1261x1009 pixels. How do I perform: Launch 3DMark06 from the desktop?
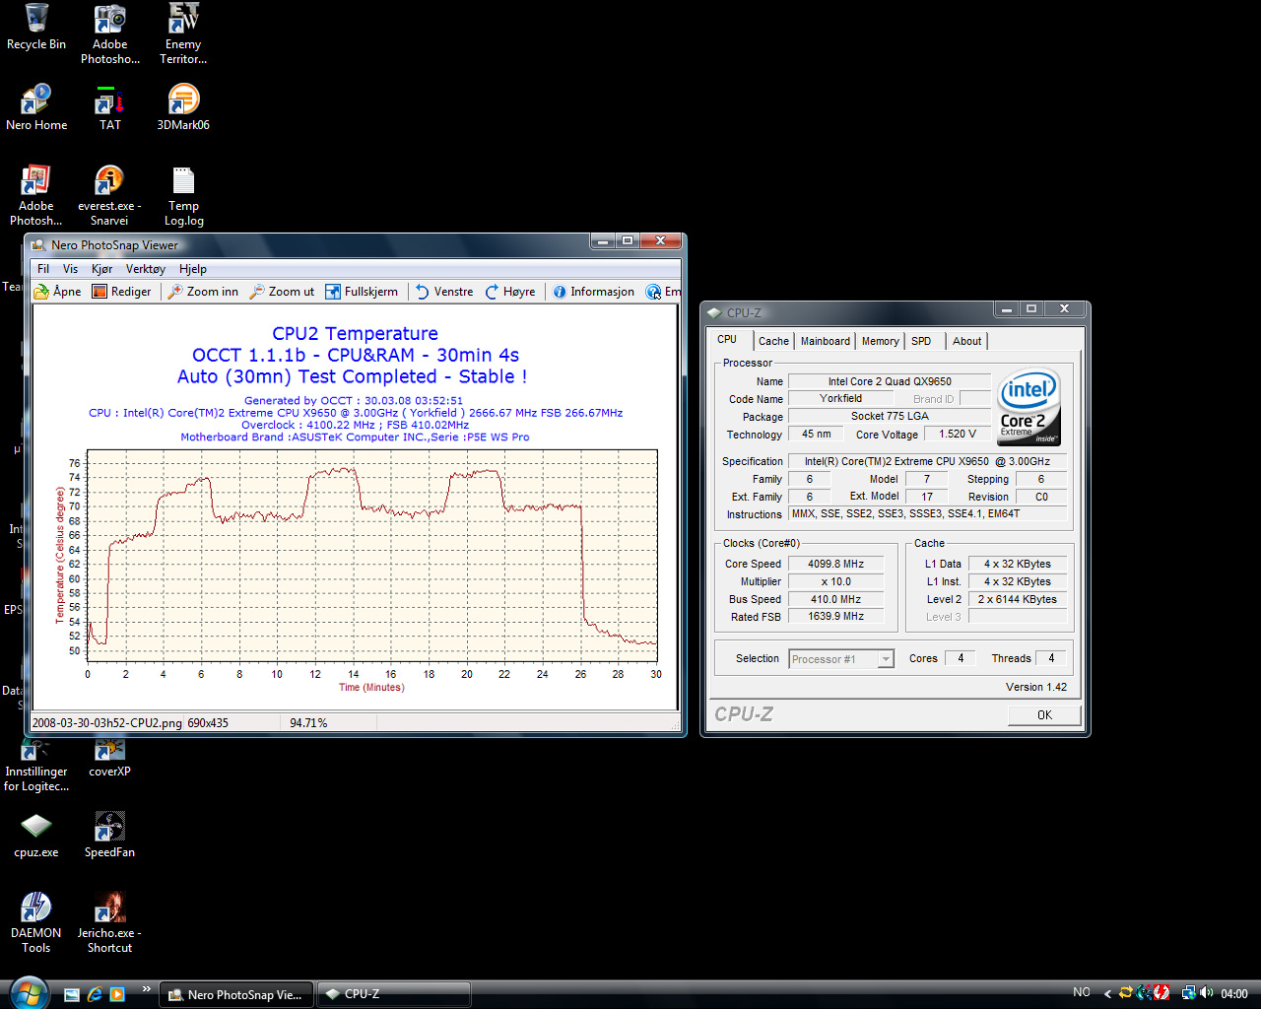click(x=183, y=108)
